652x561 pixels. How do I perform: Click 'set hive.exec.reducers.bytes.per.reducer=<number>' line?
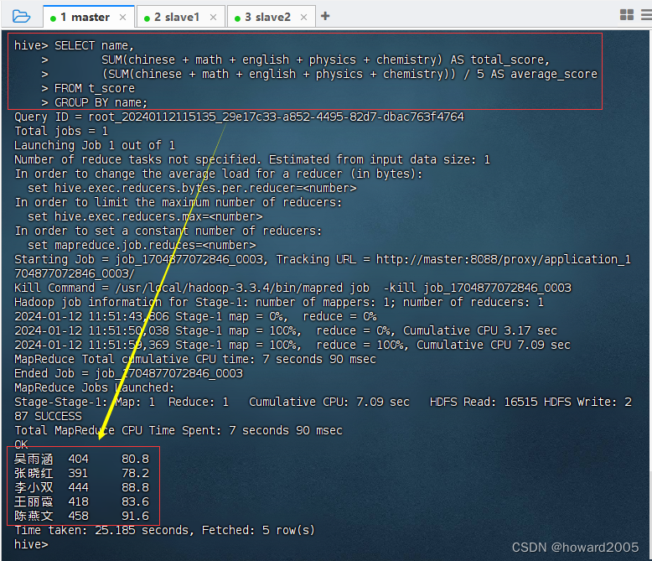coord(192,188)
